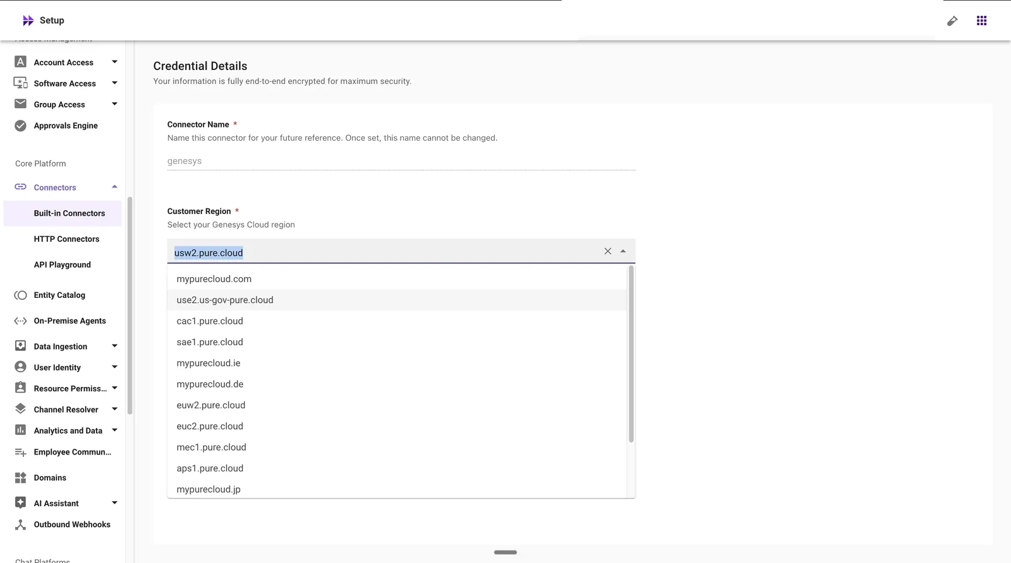
Task: Click the Account Access icon
Action: click(20, 62)
